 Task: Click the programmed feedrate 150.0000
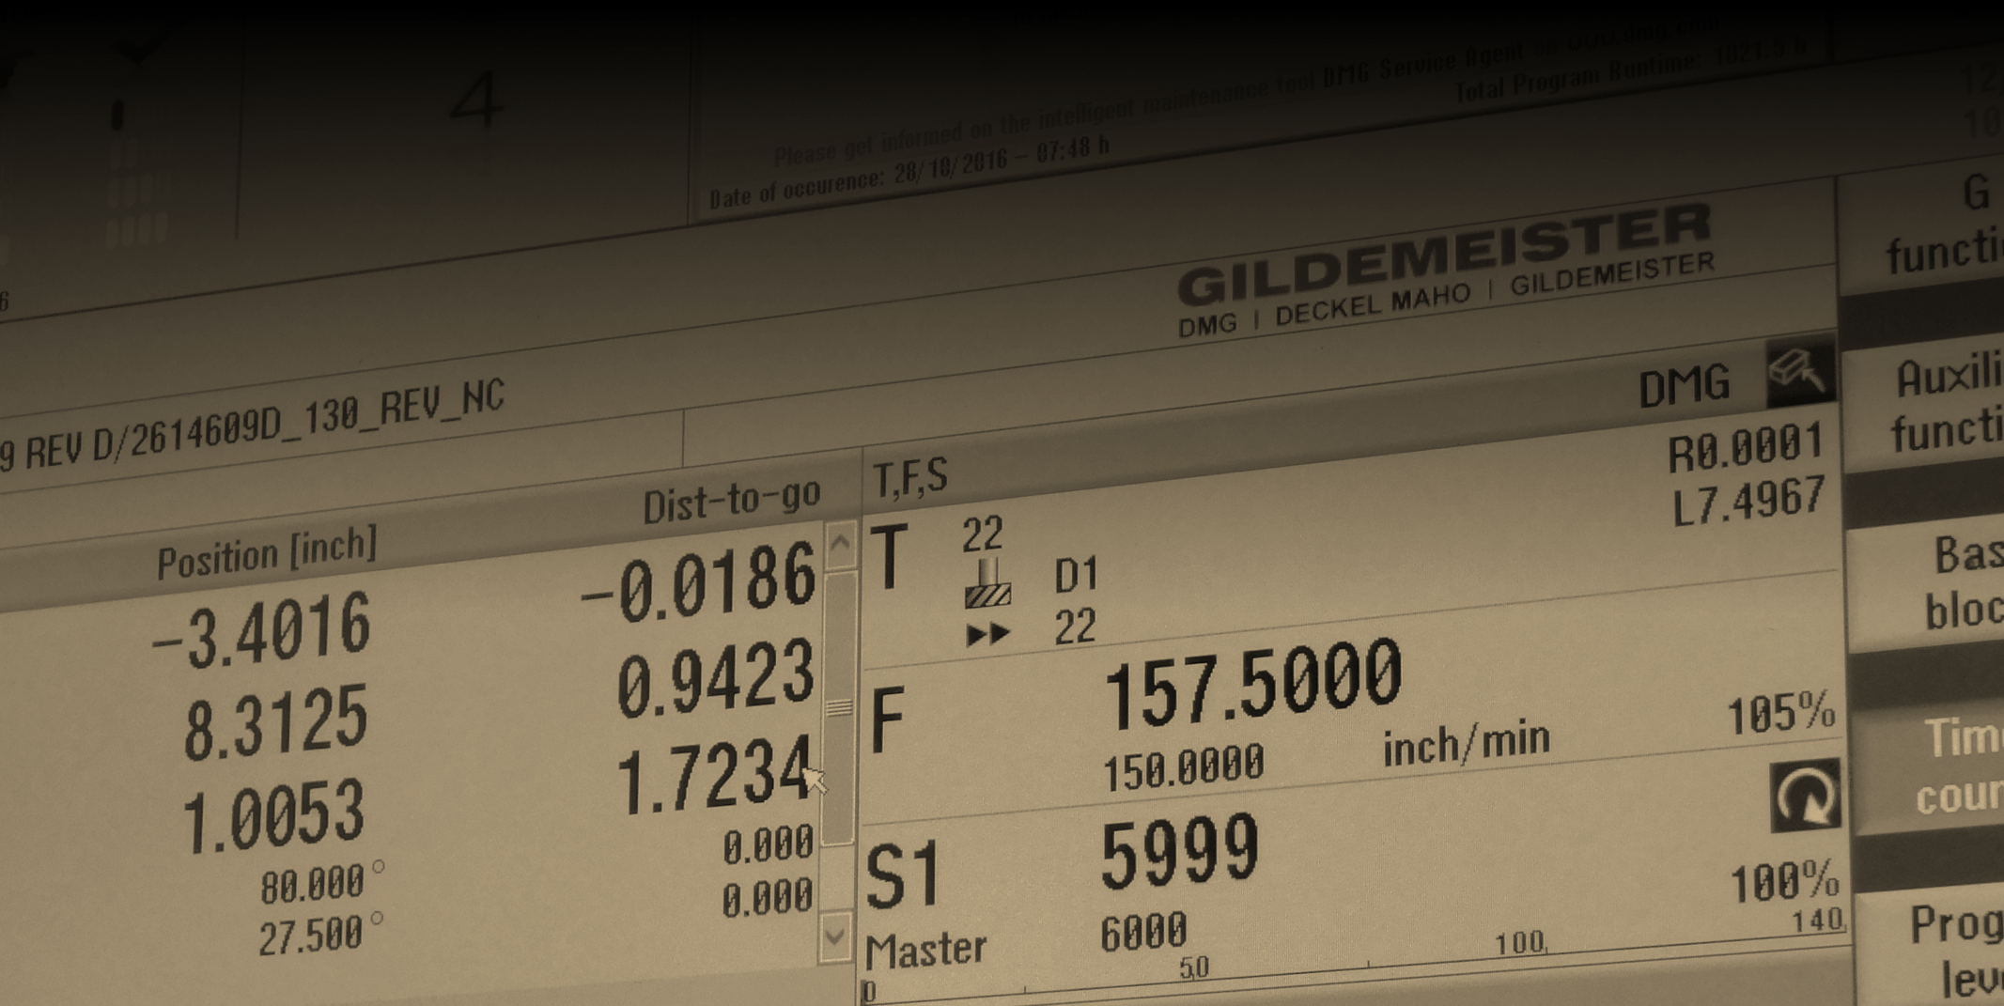point(1184,770)
